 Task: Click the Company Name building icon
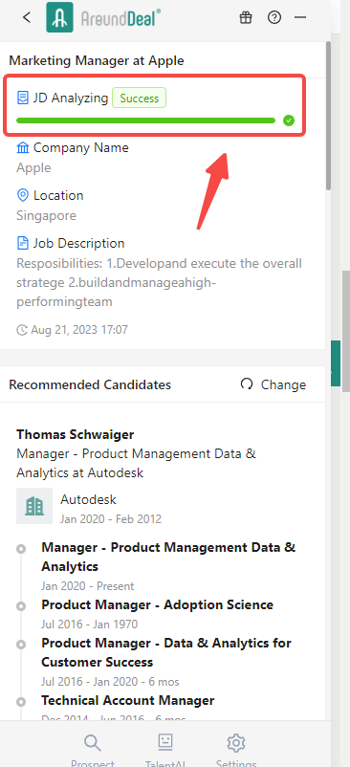[23, 147]
